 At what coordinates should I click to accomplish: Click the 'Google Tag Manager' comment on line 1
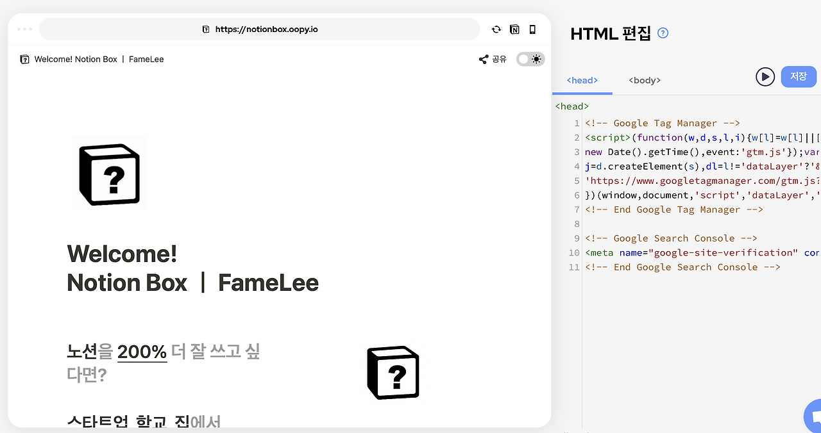[x=663, y=123]
